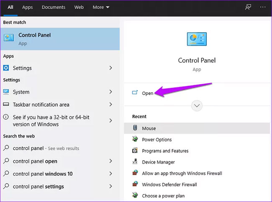Screen dimensions: 272x202
Task: Switch to the Apps tab
Action: click(x=27, y=7)
